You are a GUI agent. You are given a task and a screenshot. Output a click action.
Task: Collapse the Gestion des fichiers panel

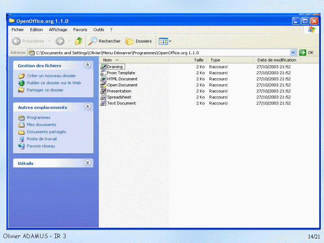click(x=87, y=65)
